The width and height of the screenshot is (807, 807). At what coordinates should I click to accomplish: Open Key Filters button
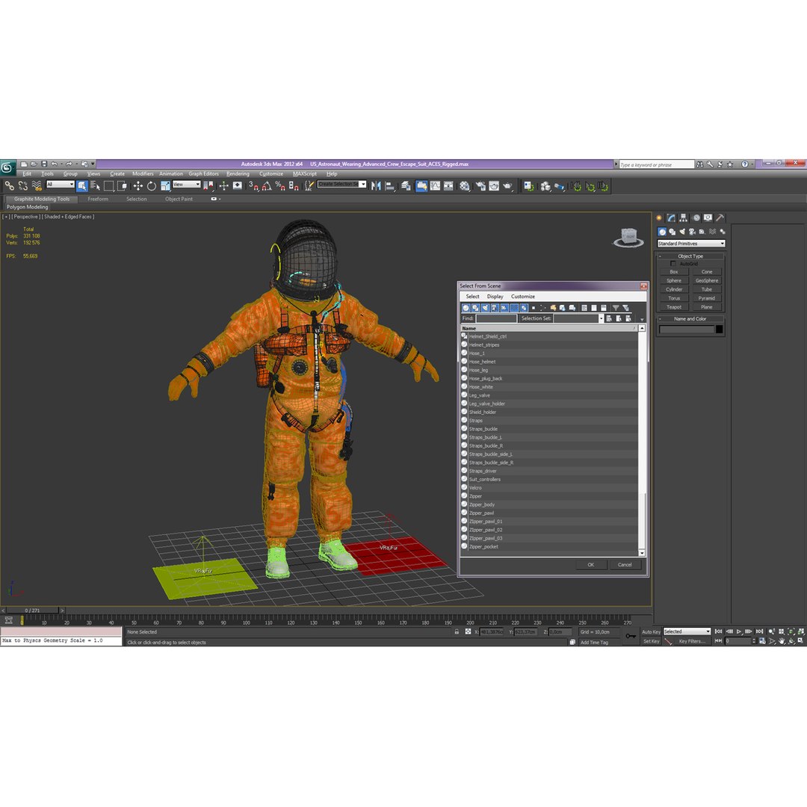(x=692, y=641)
